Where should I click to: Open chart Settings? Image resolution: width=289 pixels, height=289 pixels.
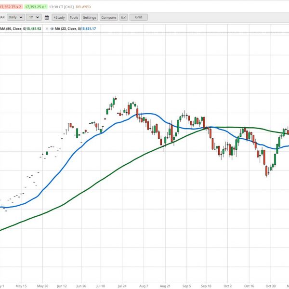90,17
